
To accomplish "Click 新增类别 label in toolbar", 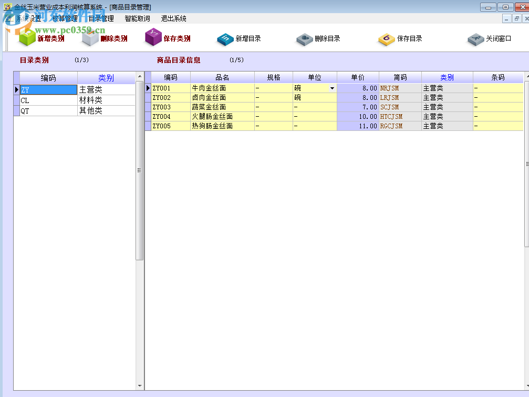I will tap(51, 38).
